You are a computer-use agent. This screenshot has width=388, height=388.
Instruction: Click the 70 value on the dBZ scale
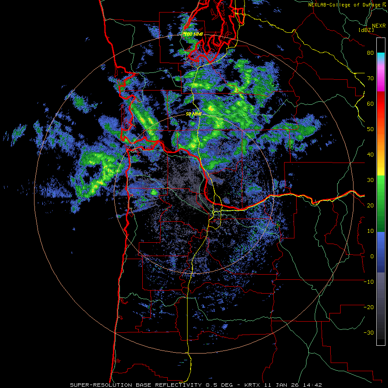point(370,78)
